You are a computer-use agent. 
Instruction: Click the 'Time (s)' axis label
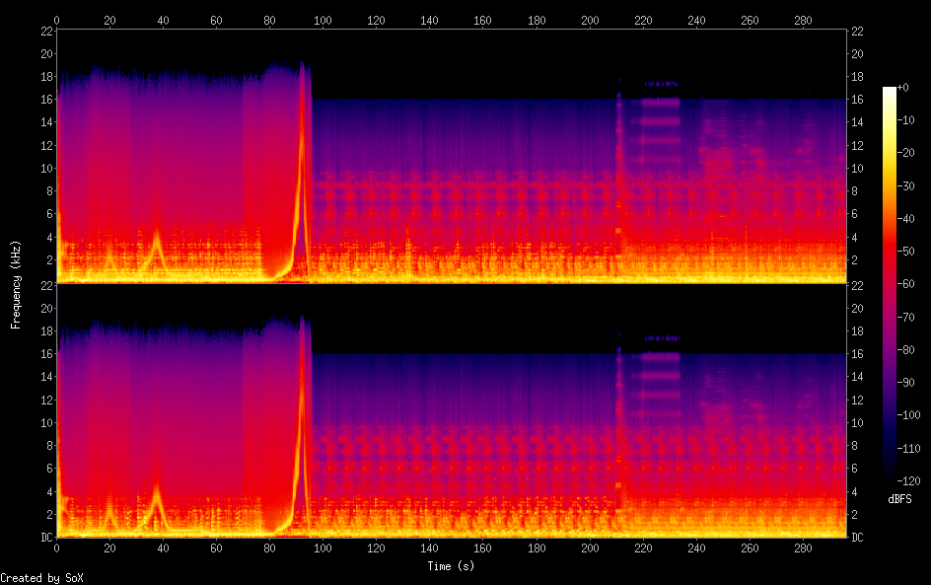(453, 566)
